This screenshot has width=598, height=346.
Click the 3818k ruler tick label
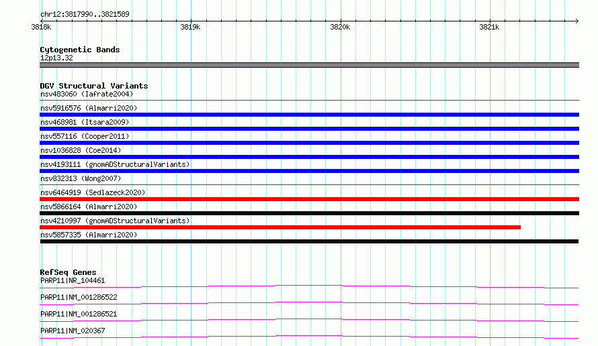41,27
